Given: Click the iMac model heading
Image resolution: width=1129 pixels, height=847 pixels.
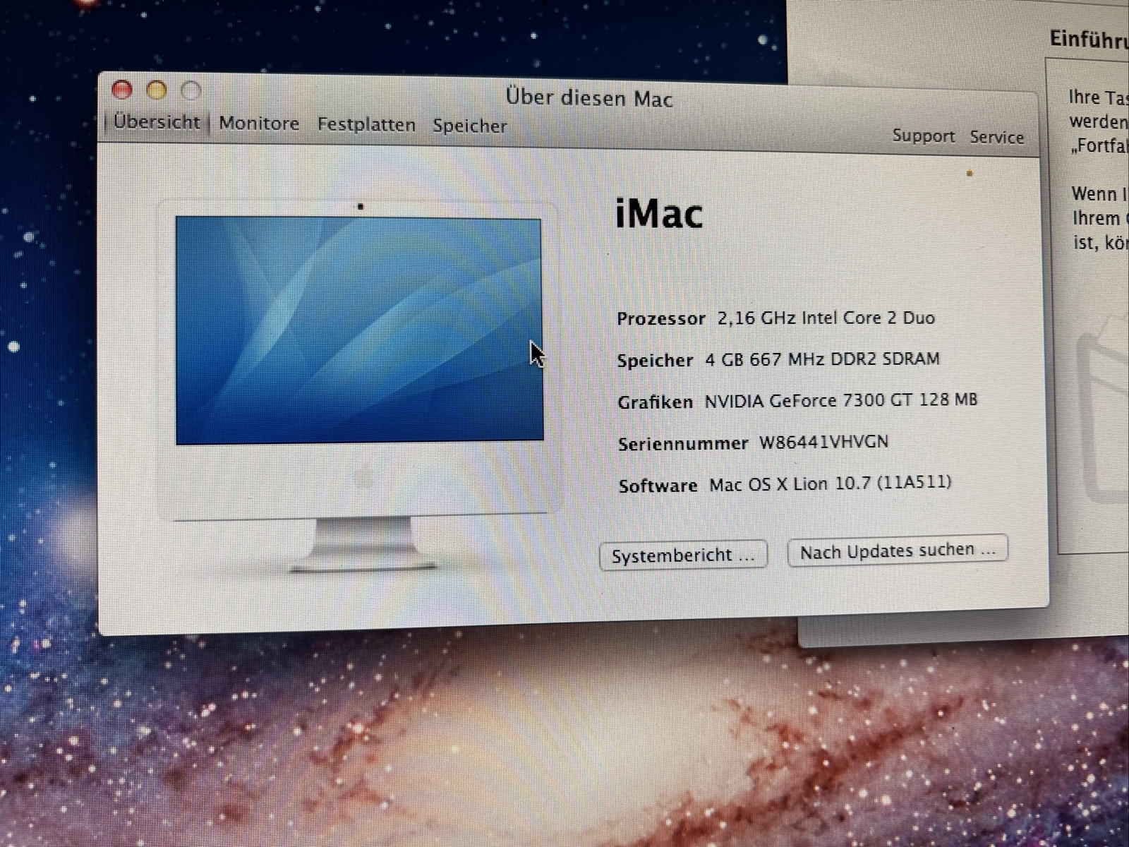Looking at the screenshot, I should (659, 214).
